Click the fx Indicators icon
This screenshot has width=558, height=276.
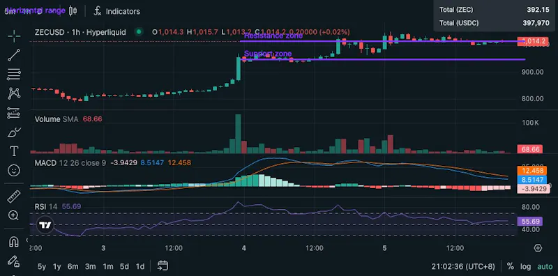98,11
